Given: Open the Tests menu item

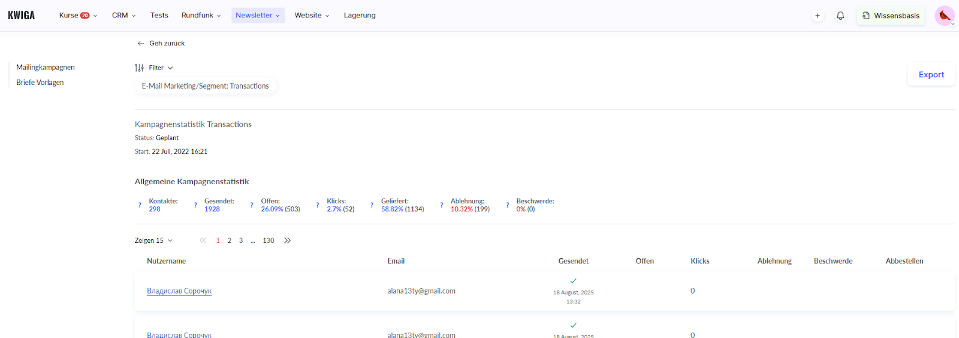Looking at the screenshot, I should click(159, 16).
